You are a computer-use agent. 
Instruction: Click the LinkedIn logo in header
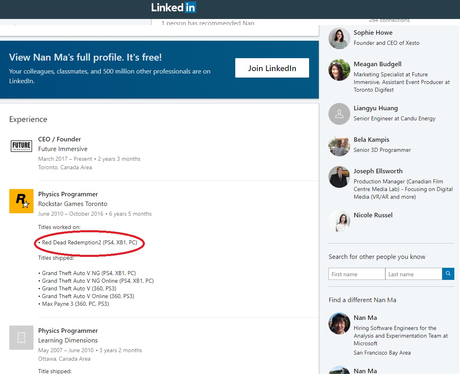[174, 7]
